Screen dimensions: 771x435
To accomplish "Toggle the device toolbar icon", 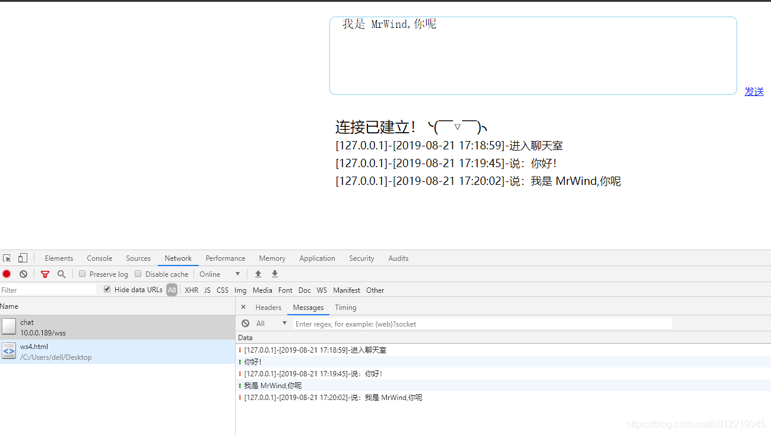I will tap(23, 258).
